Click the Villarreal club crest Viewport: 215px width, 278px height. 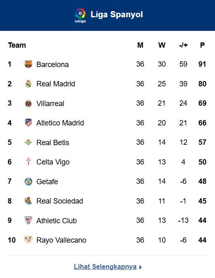pyautogui.click(x=28, y=103)
